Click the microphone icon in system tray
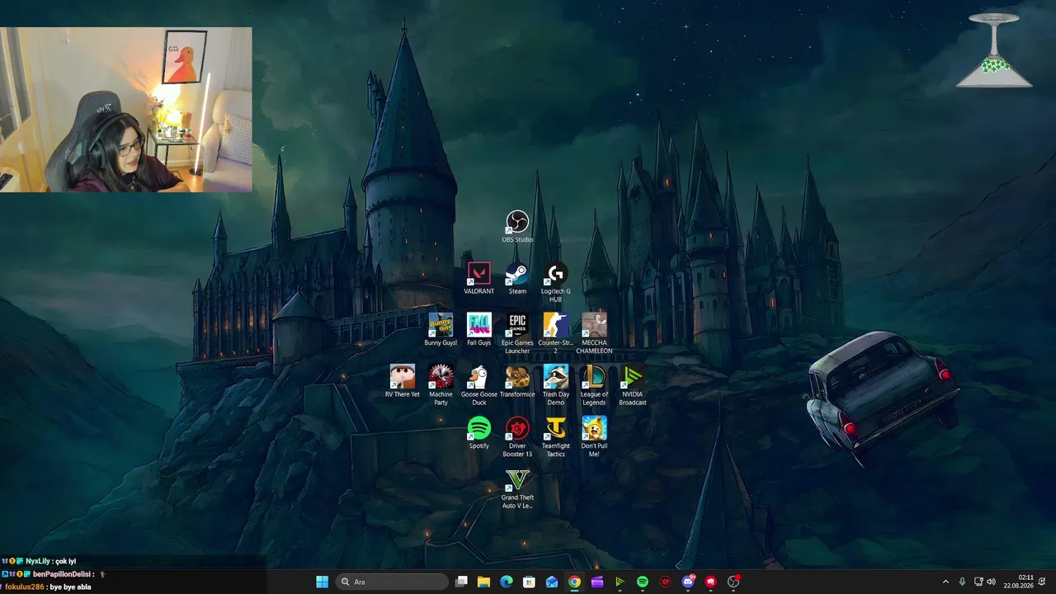Viewport: 1056px width, 594px height. 962,582
